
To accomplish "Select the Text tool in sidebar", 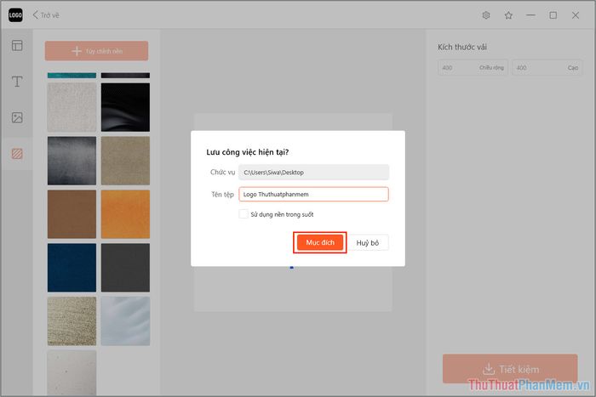I will pyautogui.click(x=17, y=82).
